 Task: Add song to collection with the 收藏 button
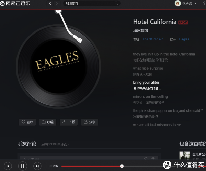[48, 122]
